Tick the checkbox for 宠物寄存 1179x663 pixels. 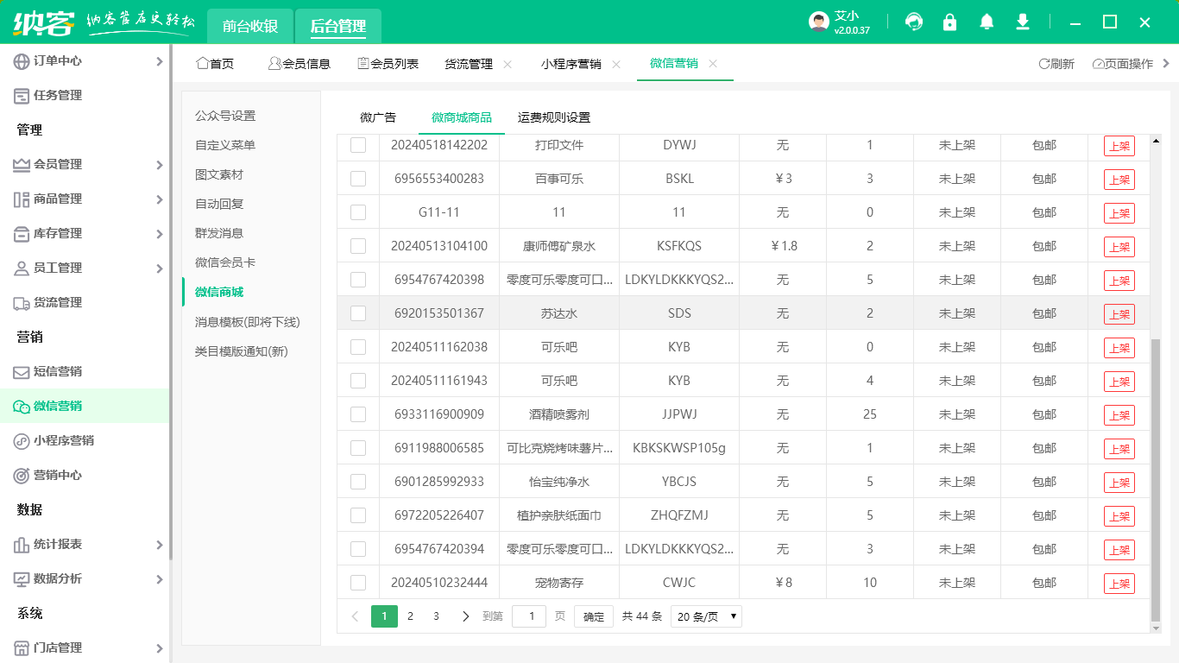click(358, 583)
